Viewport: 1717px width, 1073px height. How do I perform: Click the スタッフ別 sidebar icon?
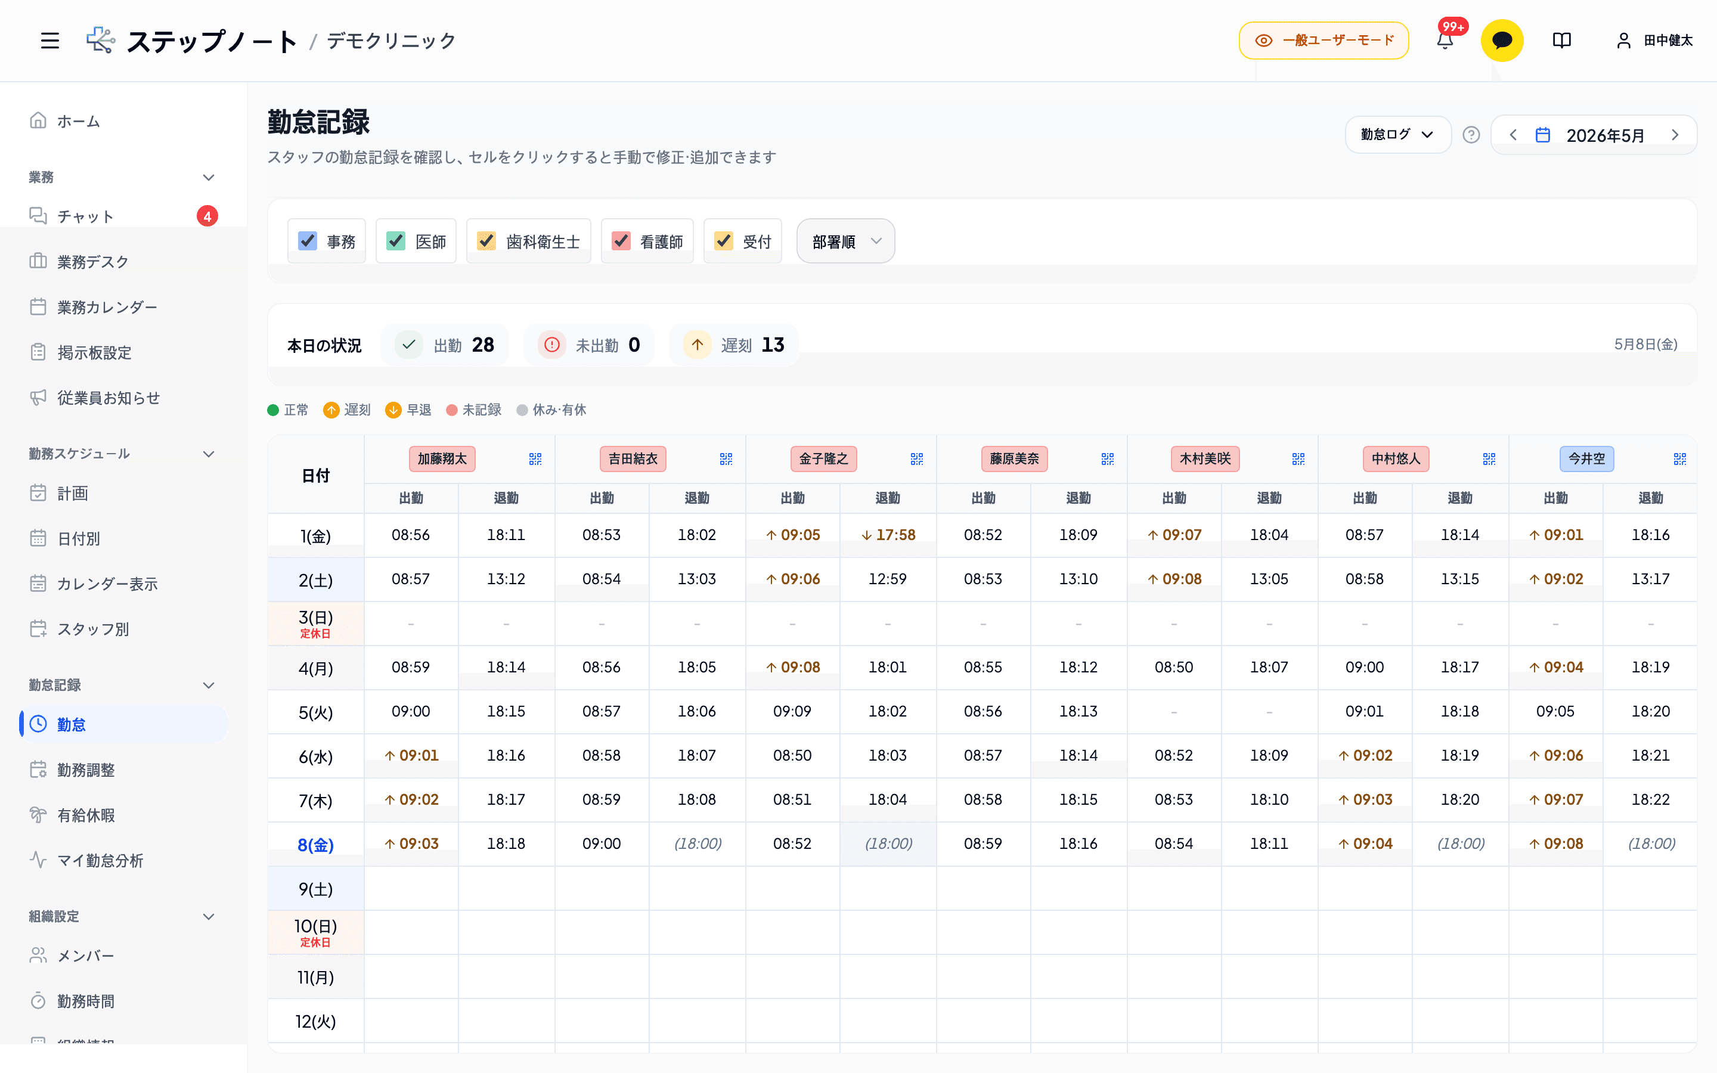point(38,629)
